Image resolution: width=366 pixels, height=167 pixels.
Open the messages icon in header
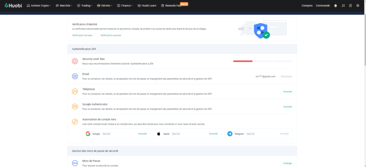coord(343,6)
